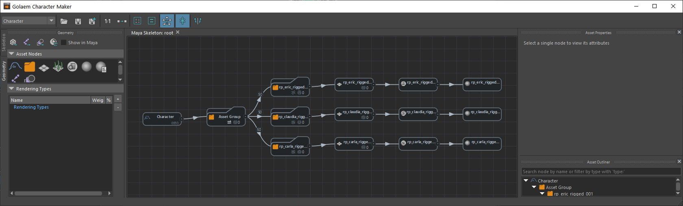Reset zoom with the 1:1 button
The width and height of the screenshot is (683, 206).
click(x=108, y=21)
